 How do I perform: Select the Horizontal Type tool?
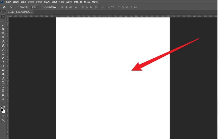coord(3,82)
